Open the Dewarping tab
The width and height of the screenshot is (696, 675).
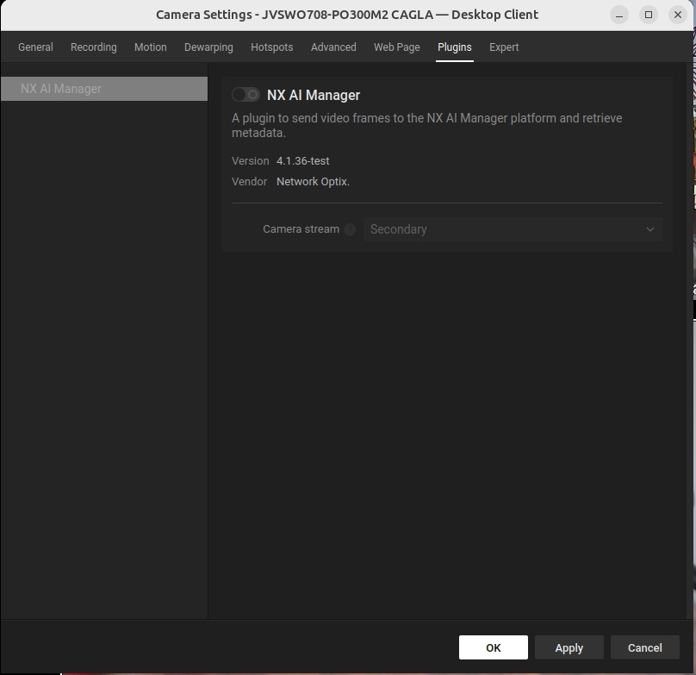coord(208,47)
